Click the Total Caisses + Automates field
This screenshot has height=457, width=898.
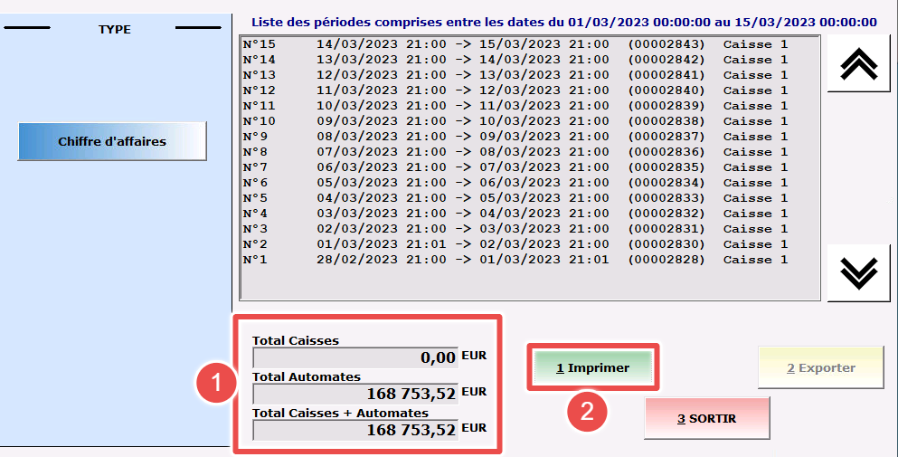click(355, 430)
